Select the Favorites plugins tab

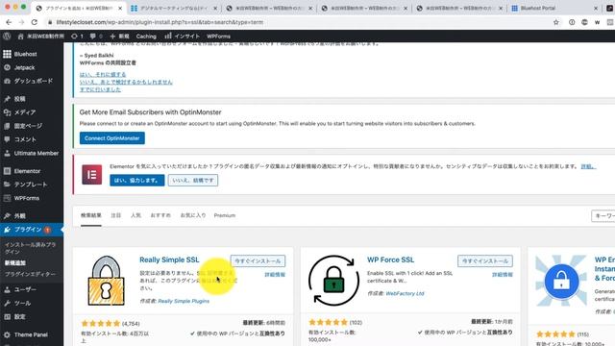coord(193,215)
